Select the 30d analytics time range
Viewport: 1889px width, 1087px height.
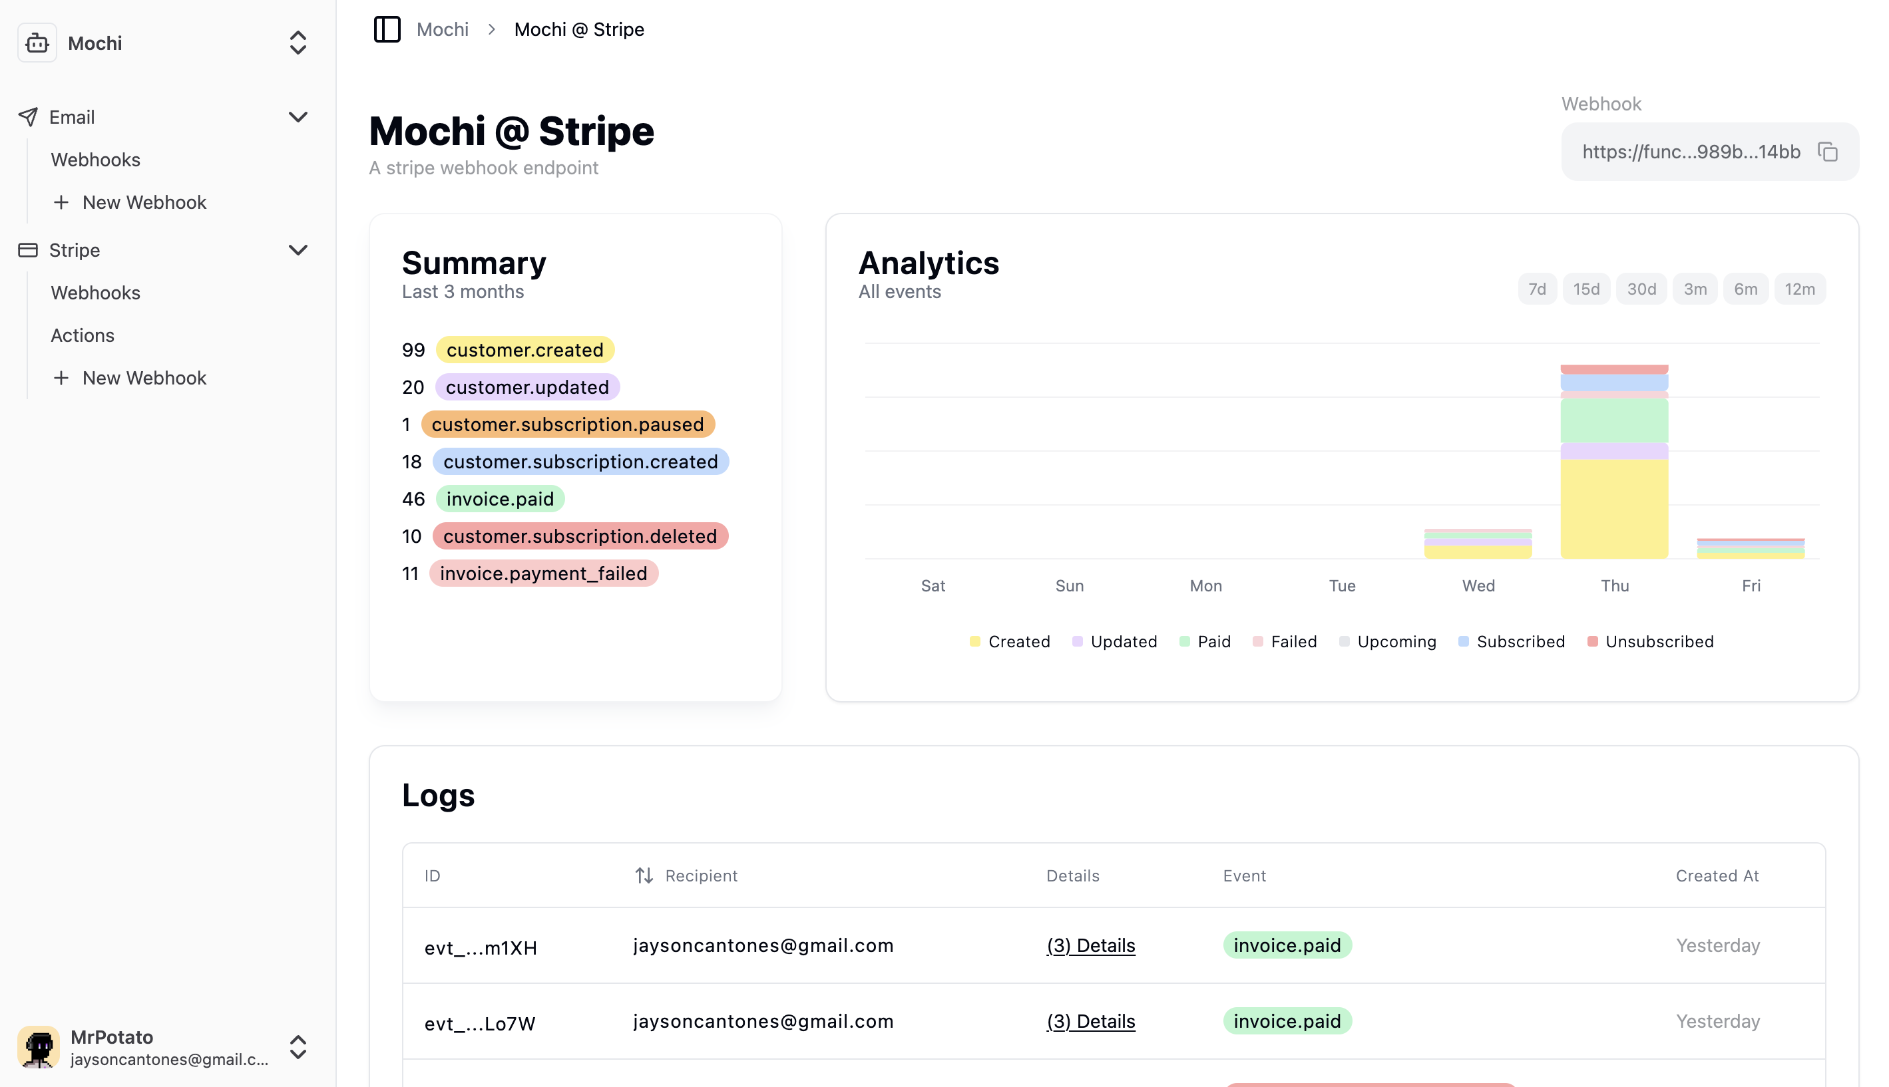1640,288
